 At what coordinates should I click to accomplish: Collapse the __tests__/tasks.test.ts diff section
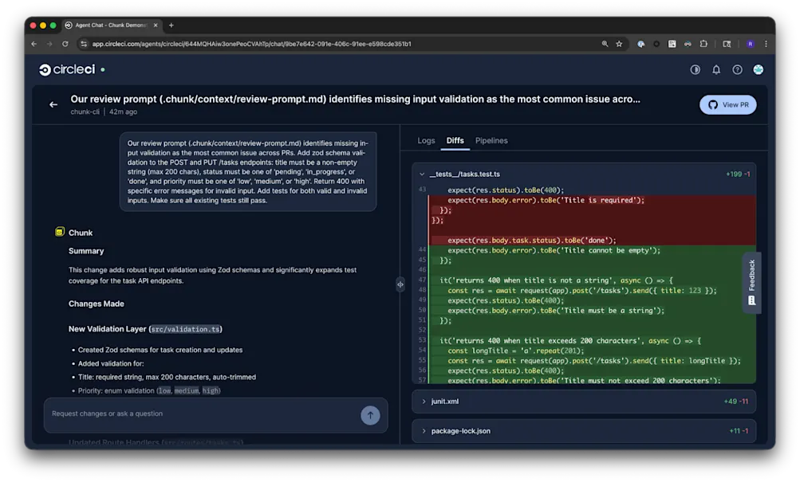tap(420, 174)
